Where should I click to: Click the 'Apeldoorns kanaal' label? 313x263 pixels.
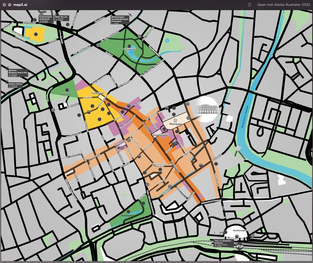[245, 117]
